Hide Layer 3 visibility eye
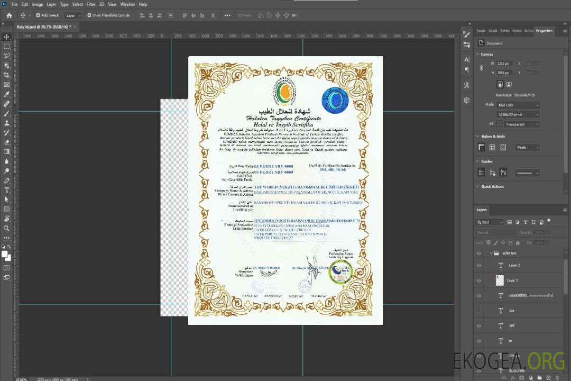This screenshot has width=571, height=381. pos(479,281)
